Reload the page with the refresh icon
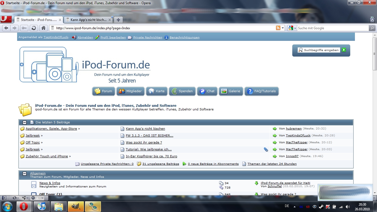The width and height of the screenshot is (377, 212). pyautogui.click(x=34, y=28)
